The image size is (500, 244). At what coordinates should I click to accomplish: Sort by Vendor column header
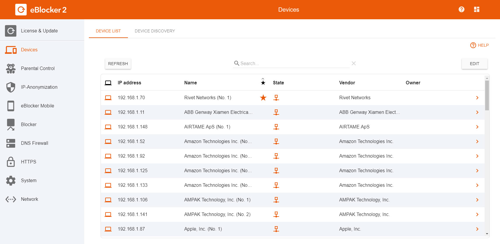pyautogui.click(x=347, y=83)
